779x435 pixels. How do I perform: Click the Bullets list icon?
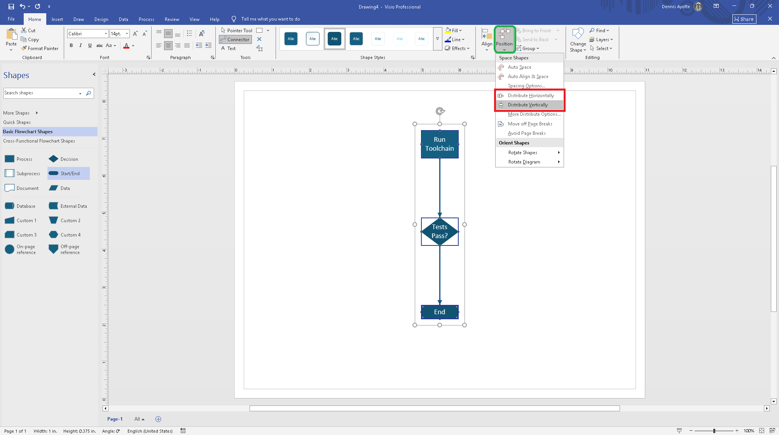pyautogui.click(x=189, y=33)
